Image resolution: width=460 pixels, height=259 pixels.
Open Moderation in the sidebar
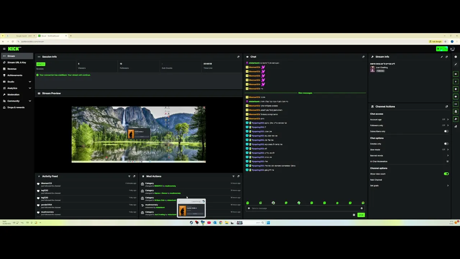tap(17, 95)
